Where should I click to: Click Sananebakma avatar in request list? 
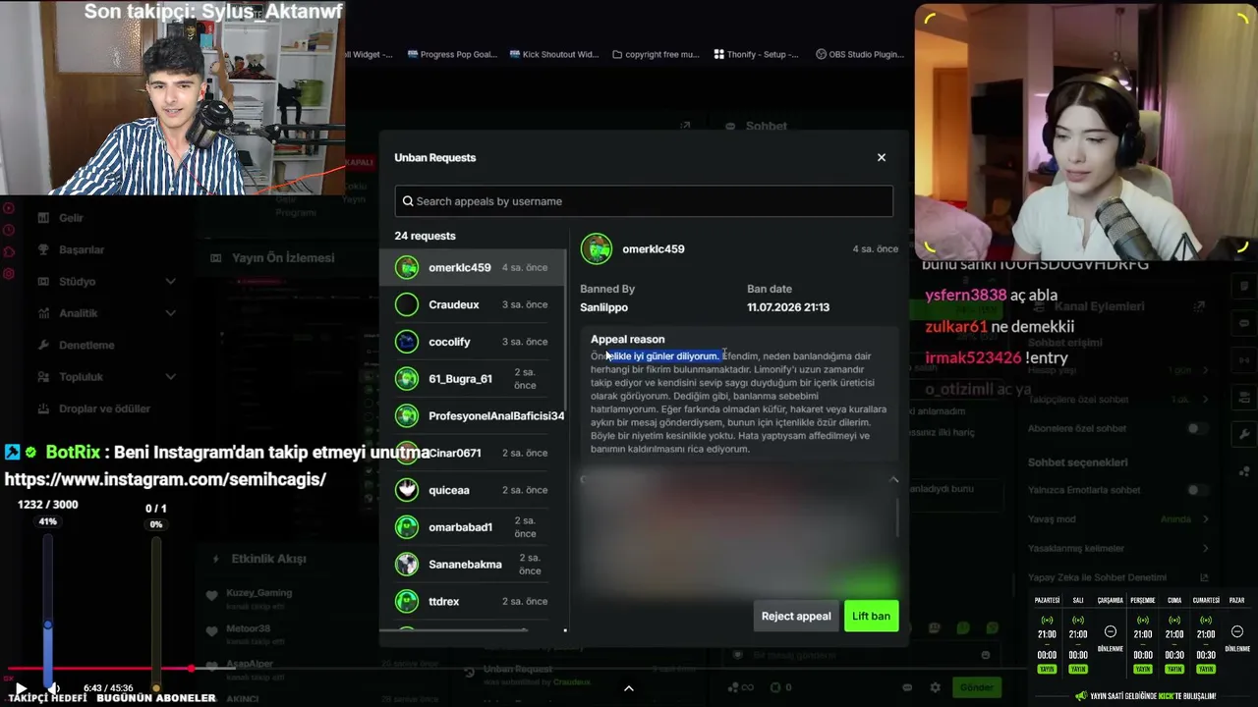tap(407, 564)
